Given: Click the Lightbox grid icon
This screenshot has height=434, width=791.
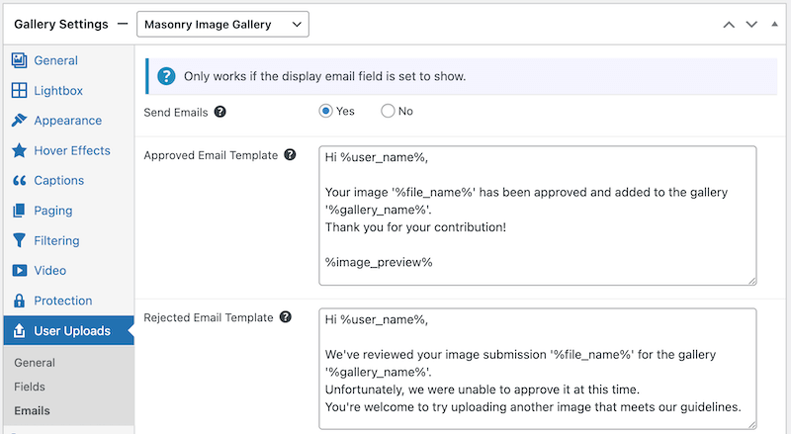Looking at the screenshot, I should tap(19, 90).
